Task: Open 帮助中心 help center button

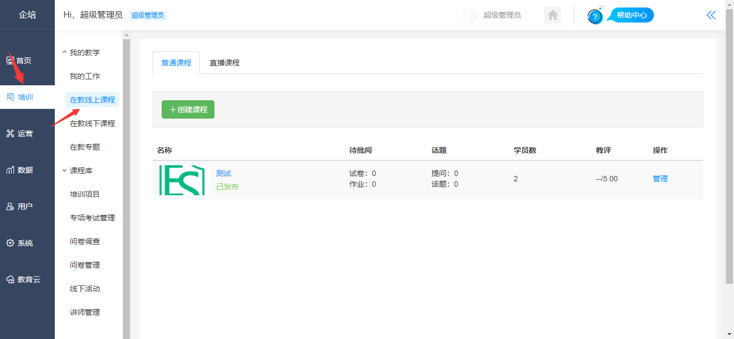Action: click(x=631, y=15)
